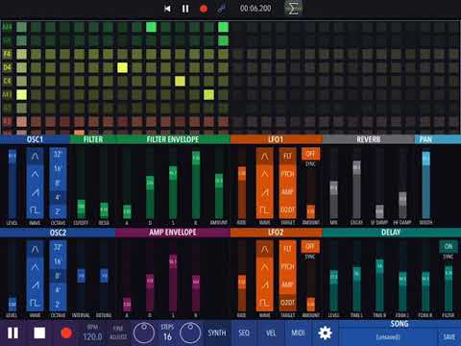Save the song with the SAVE button
This screenshot has width=461, height=346.
tap(449, 337)
